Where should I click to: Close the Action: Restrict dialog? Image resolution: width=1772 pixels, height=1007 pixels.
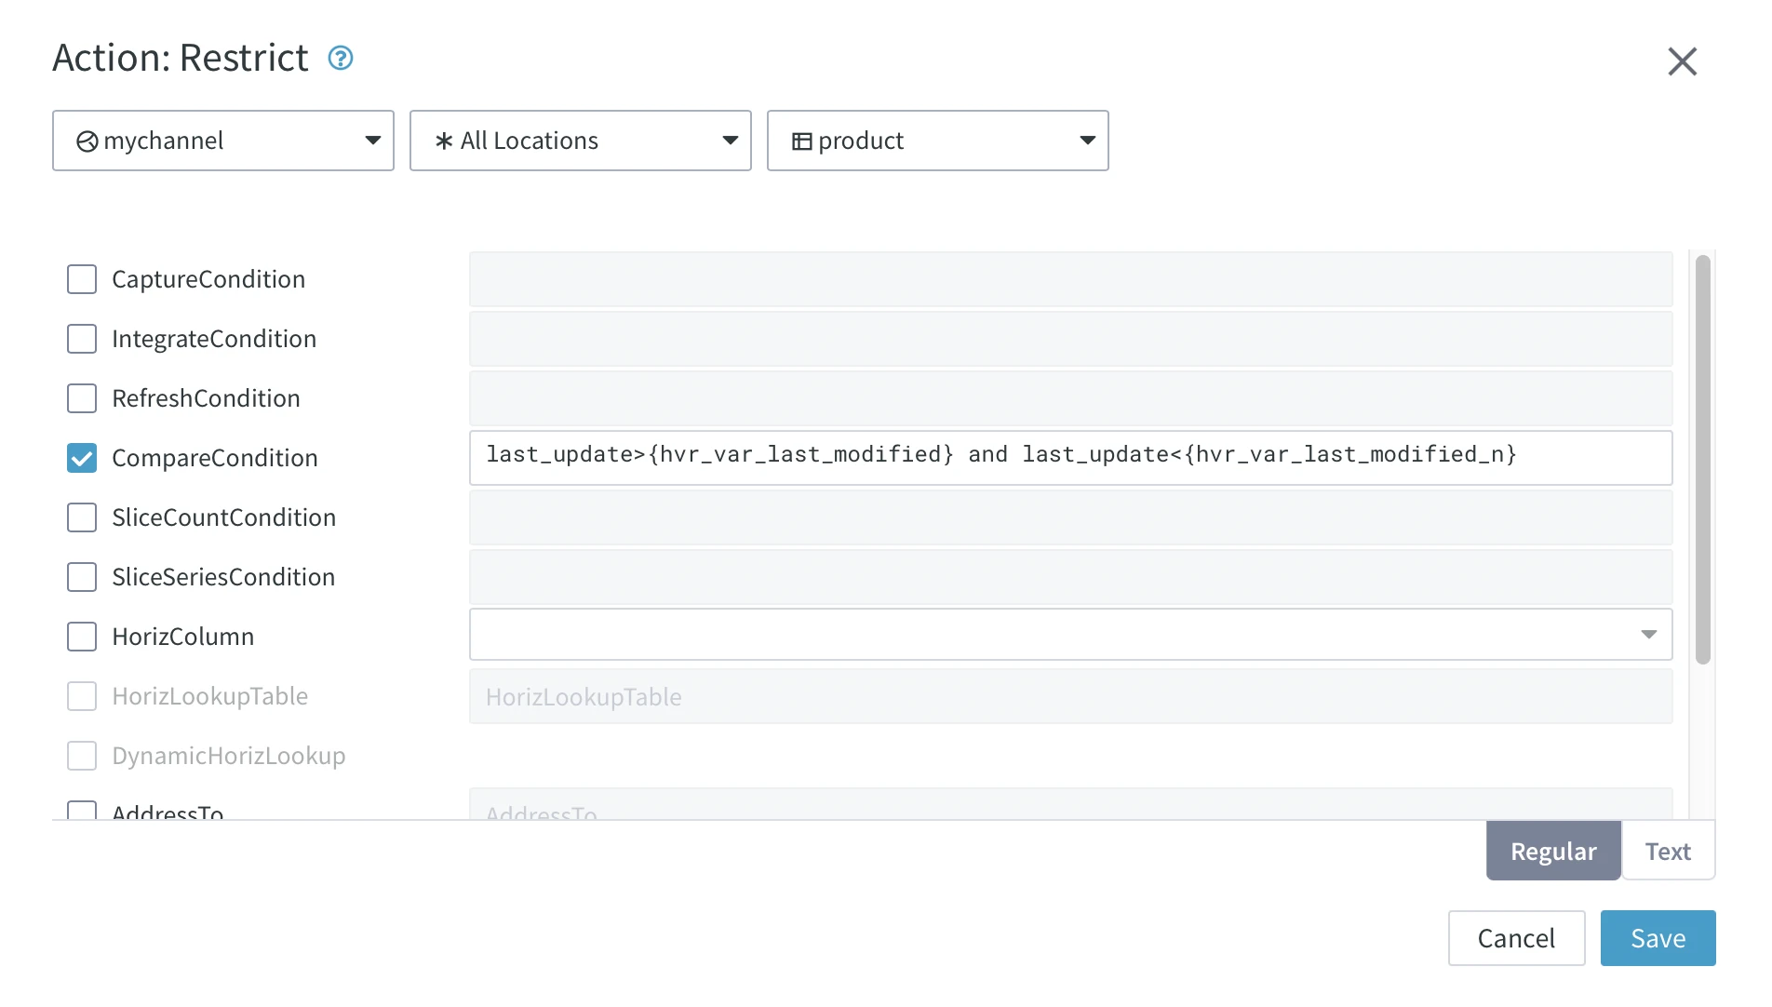1683,61
